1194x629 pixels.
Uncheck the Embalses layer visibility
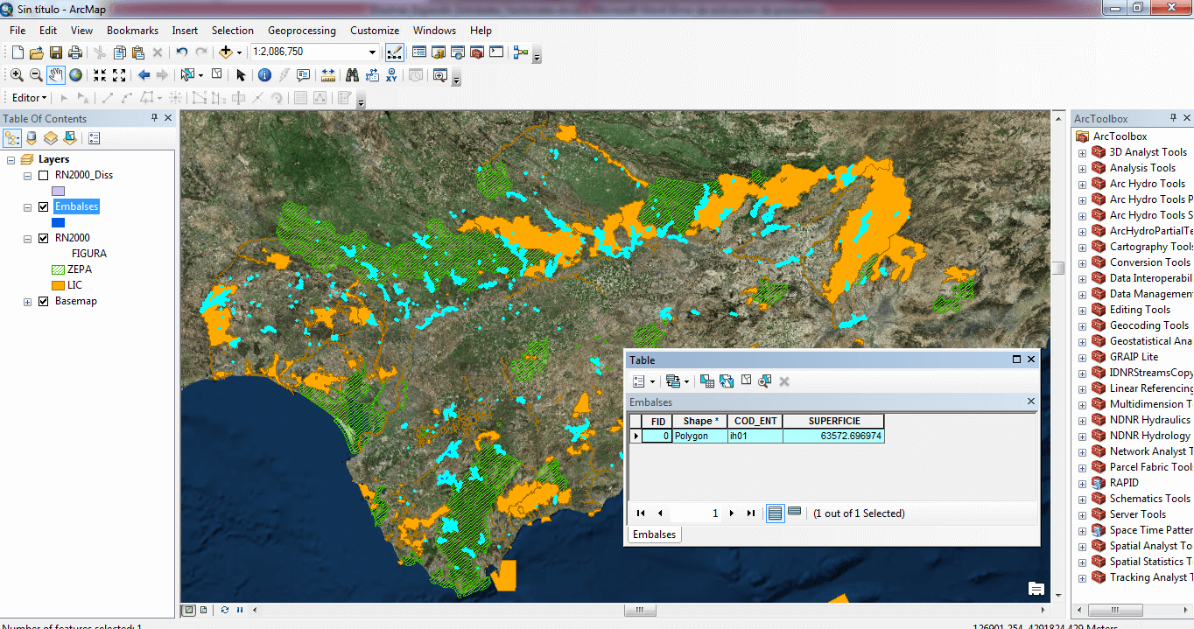44,206
